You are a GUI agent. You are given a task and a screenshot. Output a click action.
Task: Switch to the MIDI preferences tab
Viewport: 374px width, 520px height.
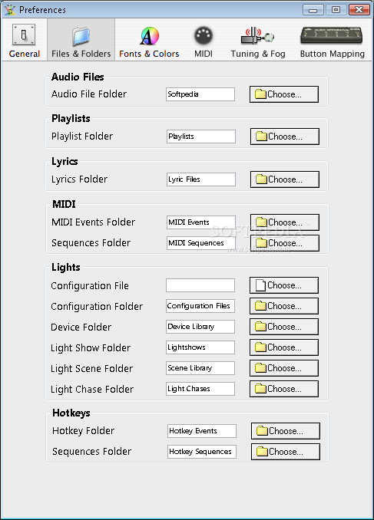click(204, 40)
